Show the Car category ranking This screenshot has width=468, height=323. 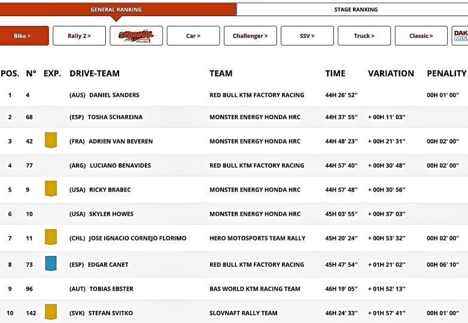(x=193, y=36)
